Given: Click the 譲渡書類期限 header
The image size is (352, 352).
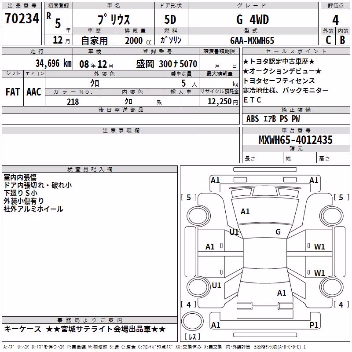Looking at the screenshot, I should point(219,51).
